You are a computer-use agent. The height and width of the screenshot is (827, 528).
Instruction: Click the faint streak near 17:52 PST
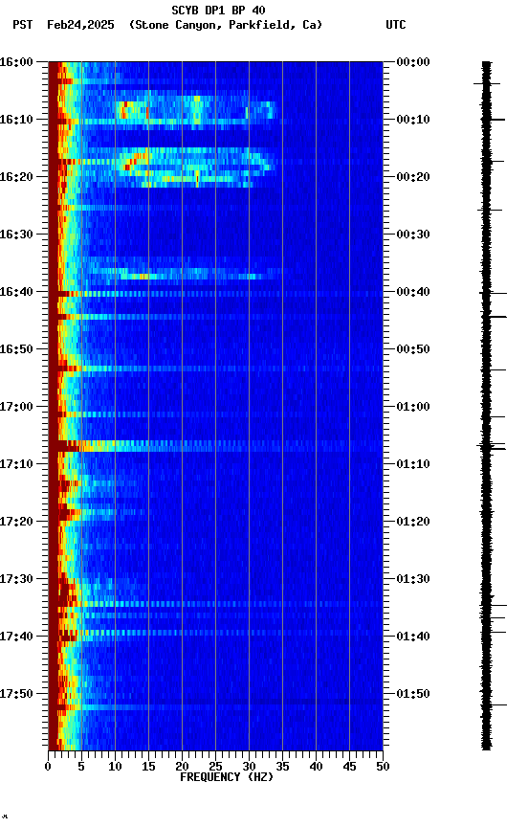215,706
